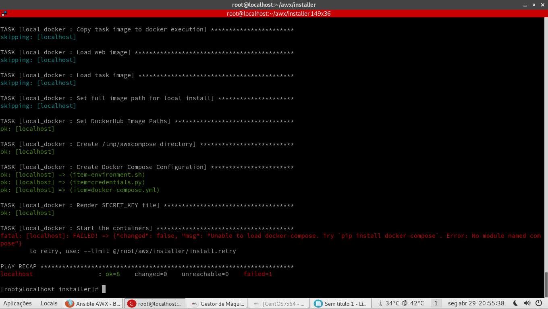Click TASK Create /tmp/awxcompose directory line
Image resolution: width=548 pixels, height=309 pixels.
(147, 144)
